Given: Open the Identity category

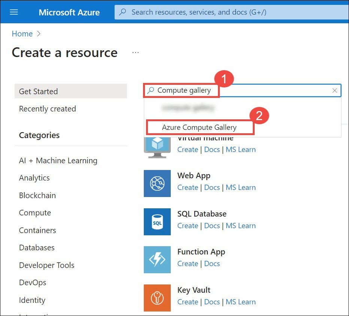Looking at the screenshot, I should (32, 300).
